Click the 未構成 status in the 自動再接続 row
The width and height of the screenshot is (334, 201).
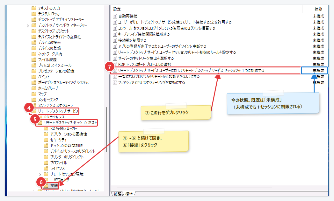pos(318,16)
